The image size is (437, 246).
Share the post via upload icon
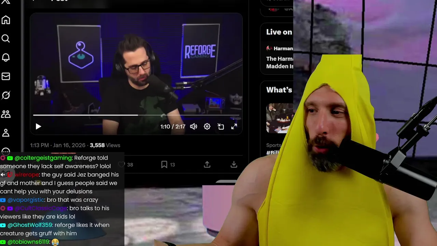207,165
